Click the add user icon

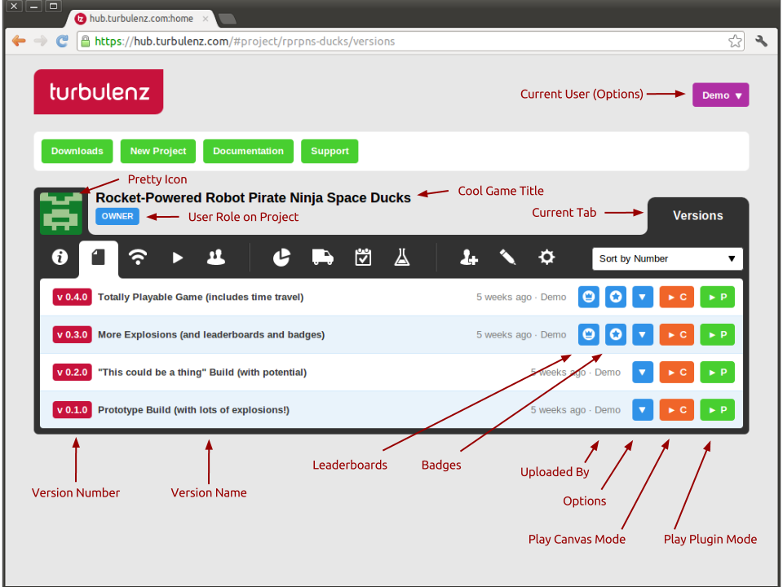pyautogui.click(x=469, y=258)
